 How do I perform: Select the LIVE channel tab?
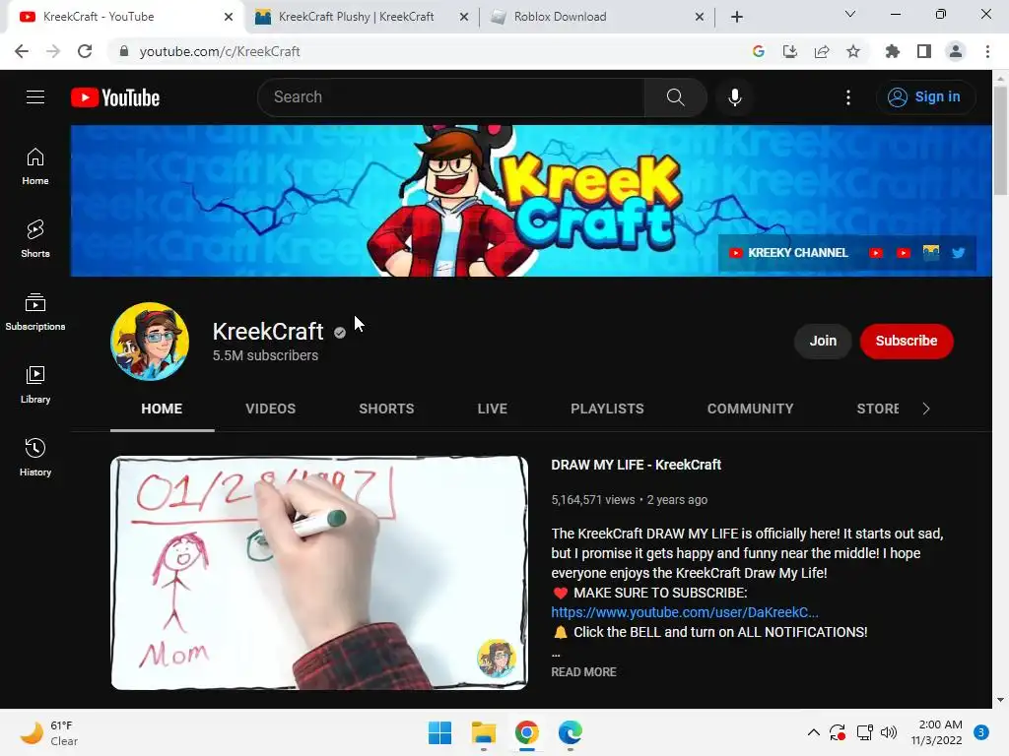493,409
